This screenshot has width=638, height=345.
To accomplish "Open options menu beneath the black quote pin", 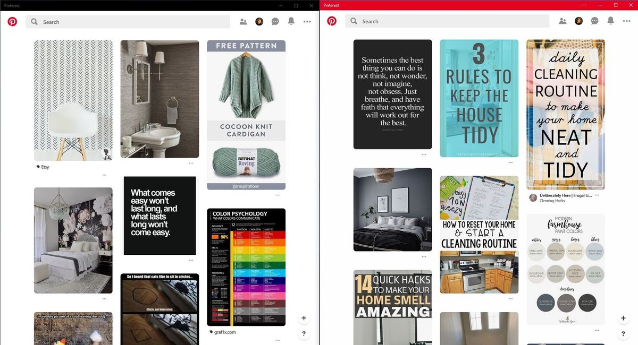I will click(x=191, y=261).
